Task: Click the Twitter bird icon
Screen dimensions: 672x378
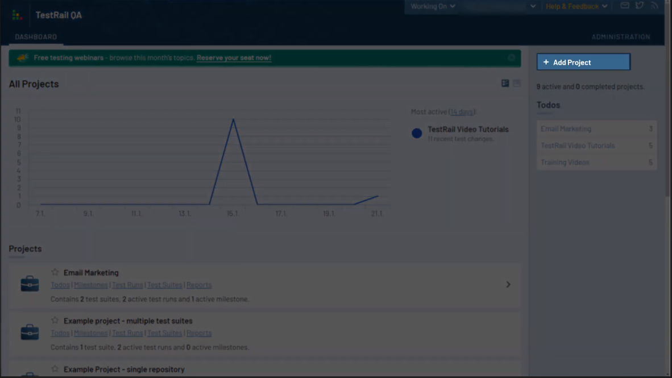Action: pyautogui.click(x=640, y=6)
